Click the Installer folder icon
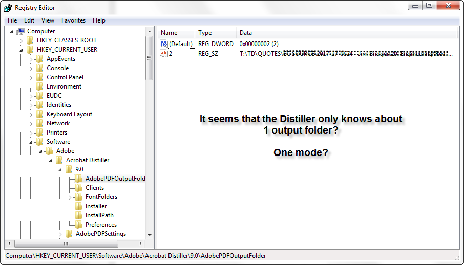 [x=78, y=206]
